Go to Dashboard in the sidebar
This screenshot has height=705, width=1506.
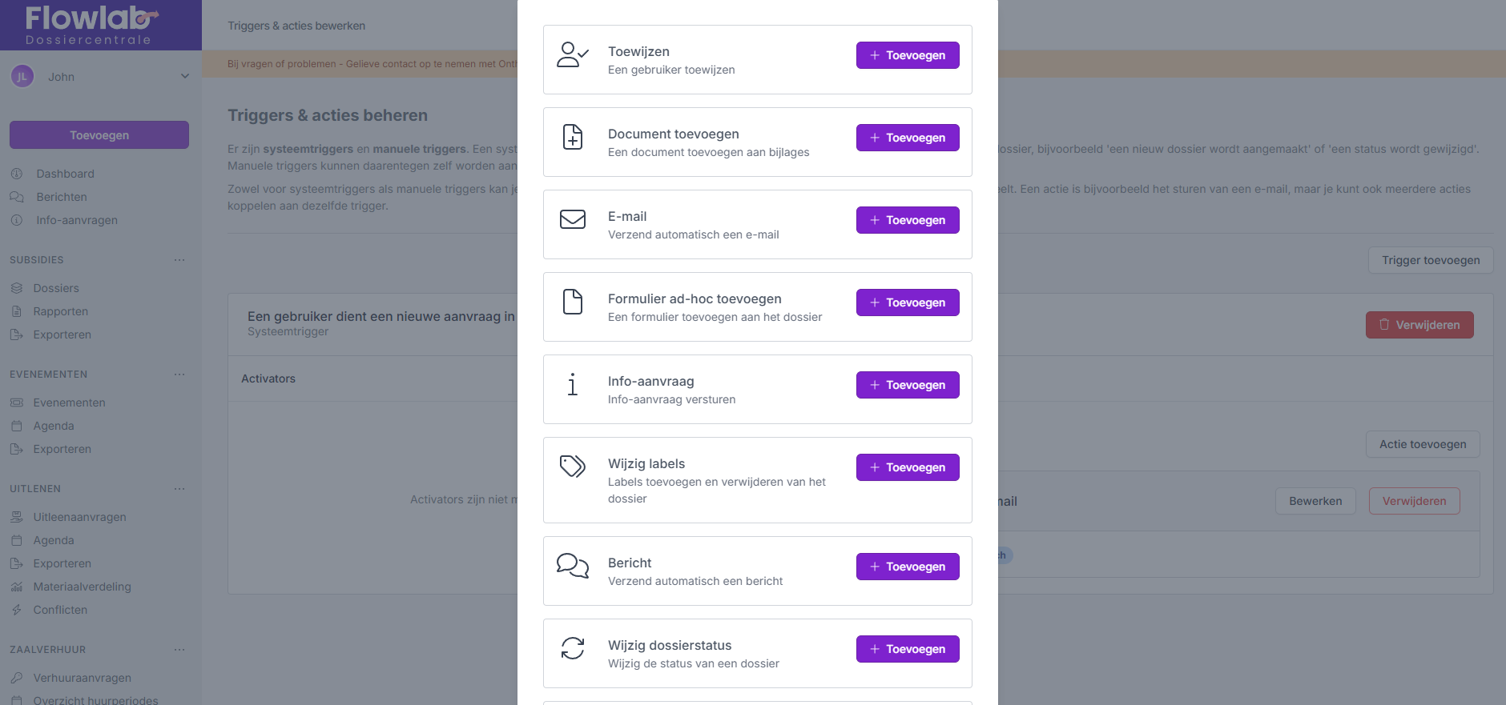click(x=65, y=174)
